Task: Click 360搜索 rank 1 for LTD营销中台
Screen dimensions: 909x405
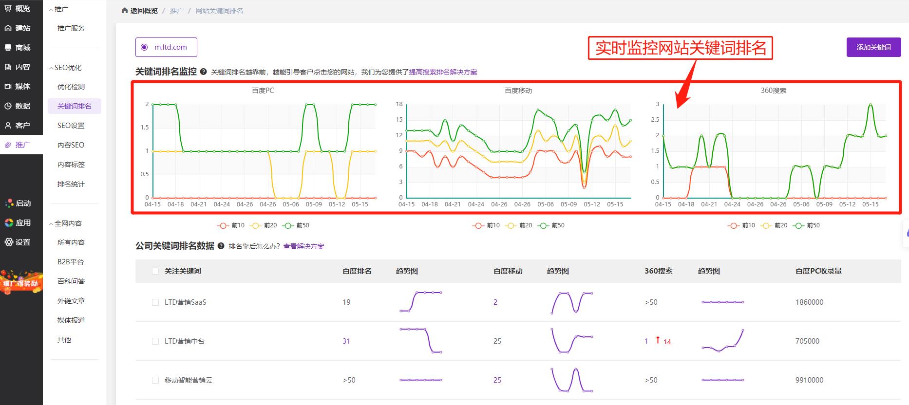Action: [x=646, y=341]
